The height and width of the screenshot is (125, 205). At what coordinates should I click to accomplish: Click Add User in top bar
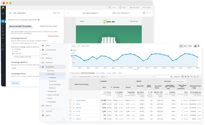[134, 8]
